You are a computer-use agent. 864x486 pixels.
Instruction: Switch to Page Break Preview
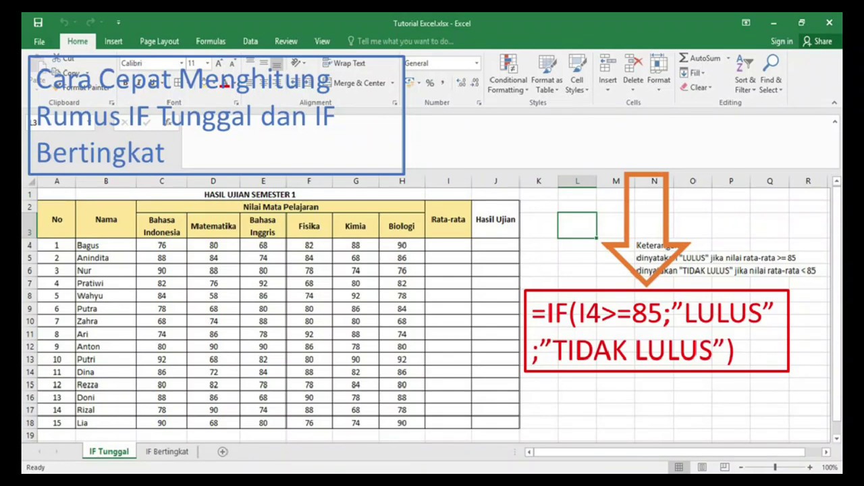[x=724, y=467]
